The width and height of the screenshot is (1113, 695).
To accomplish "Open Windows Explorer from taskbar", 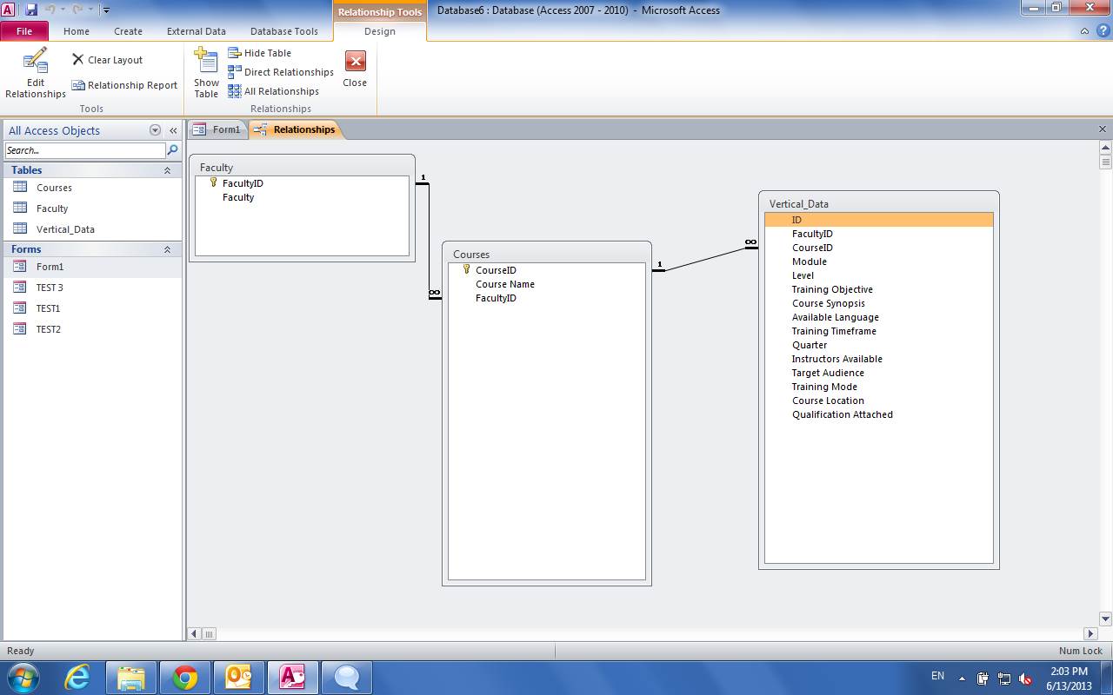I will click(x=131, y=678).
